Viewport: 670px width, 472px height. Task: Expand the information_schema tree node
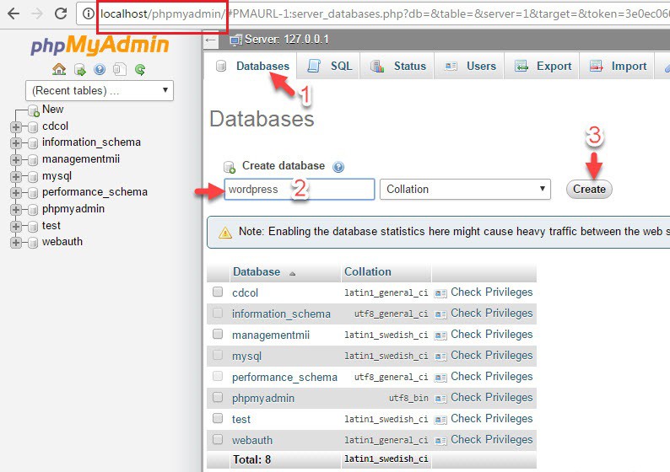[x=16, y=143]
